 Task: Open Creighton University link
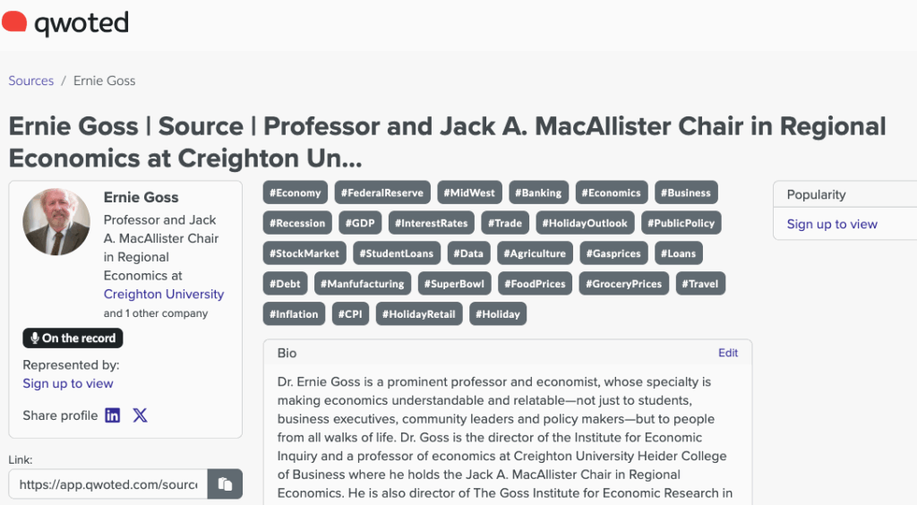click(164, 295)
